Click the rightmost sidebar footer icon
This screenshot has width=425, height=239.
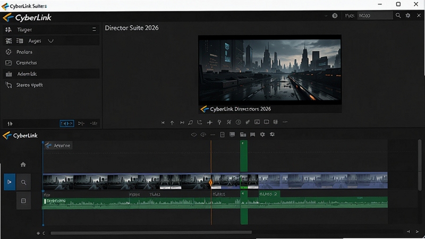click(94, 124)
